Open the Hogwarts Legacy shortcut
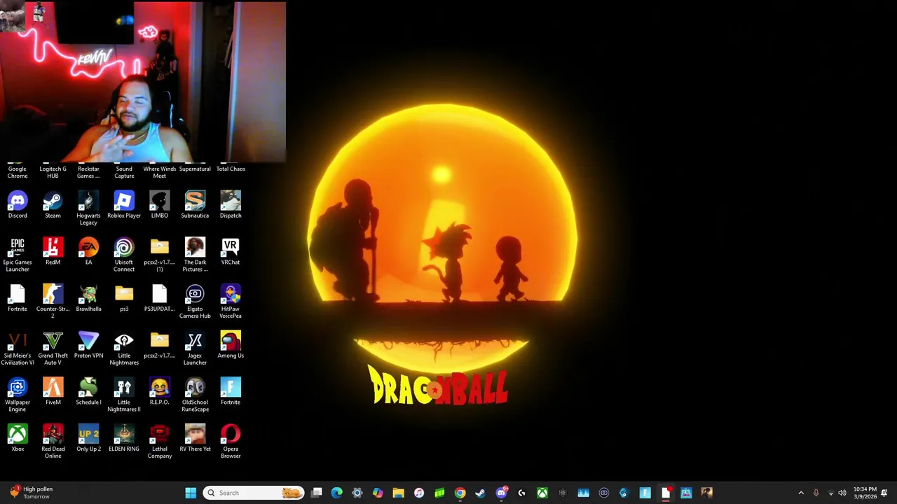The image size is (897, 504). (x=88, y=208)
